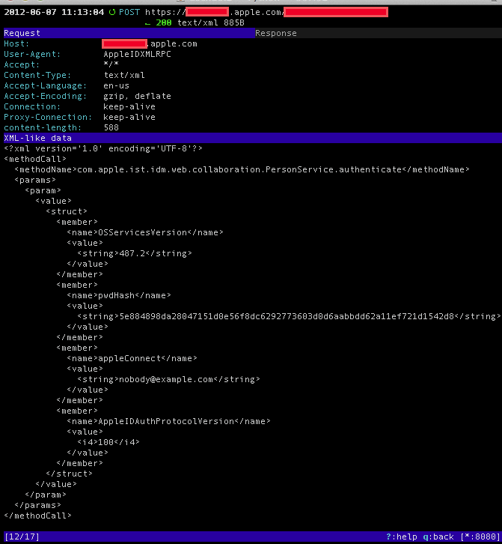The height and width of the screenshot is (544, 502).
Task: Click the nobody@example.com string value
Action: (166, 379)
